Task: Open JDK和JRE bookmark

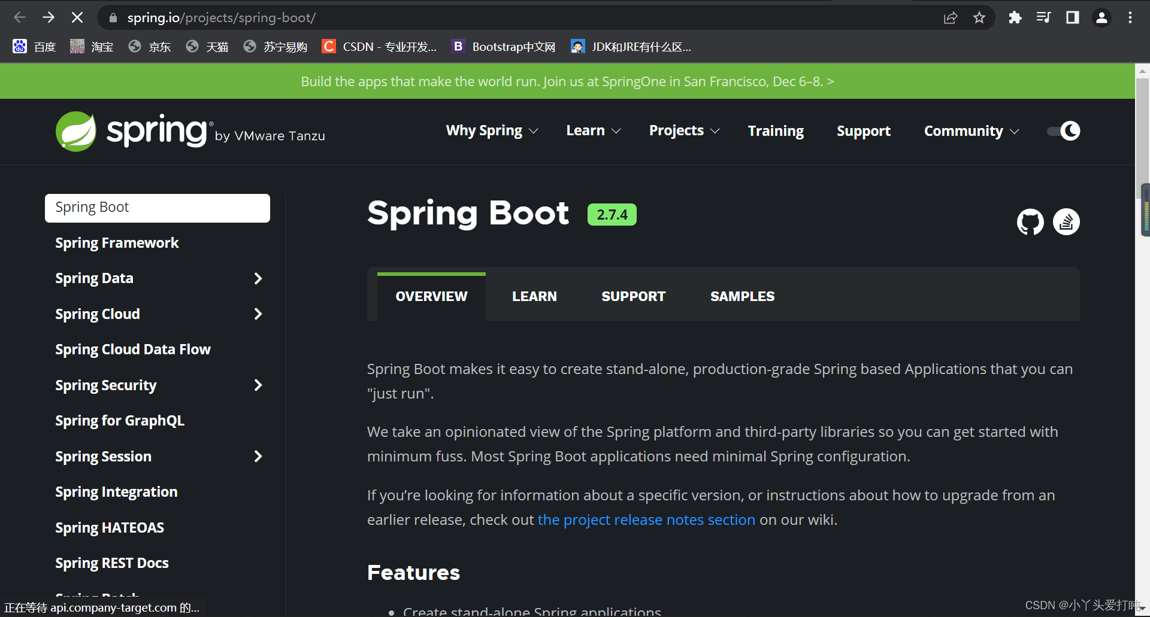Action: coord(631,47)
